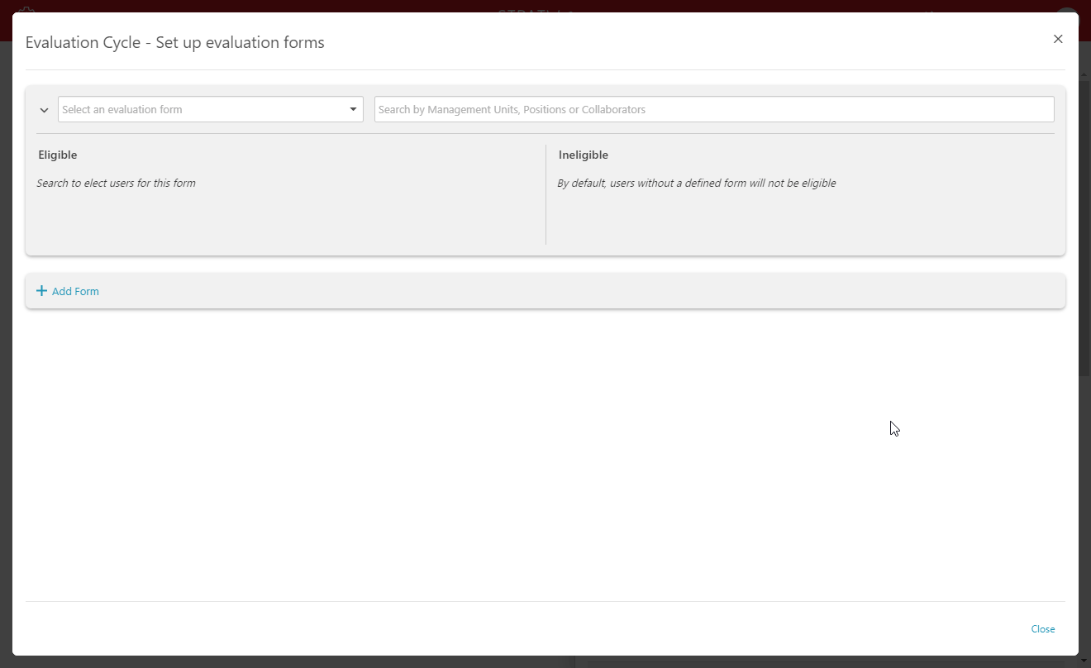
Task: Focus the Management Units search field
Action: click(713, 109)
